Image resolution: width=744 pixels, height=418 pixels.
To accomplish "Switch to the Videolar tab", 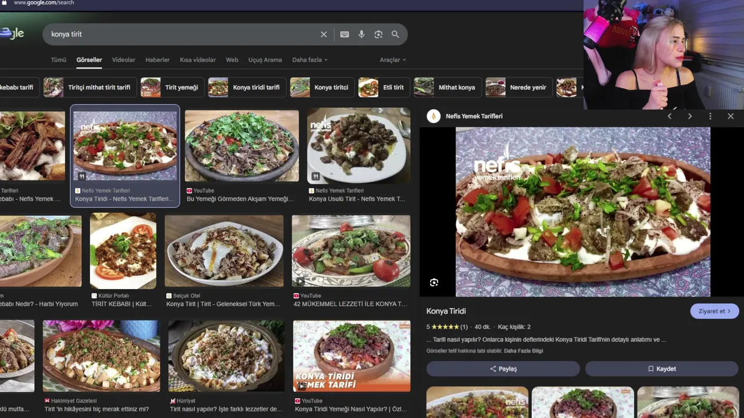I will pos(123,60).
